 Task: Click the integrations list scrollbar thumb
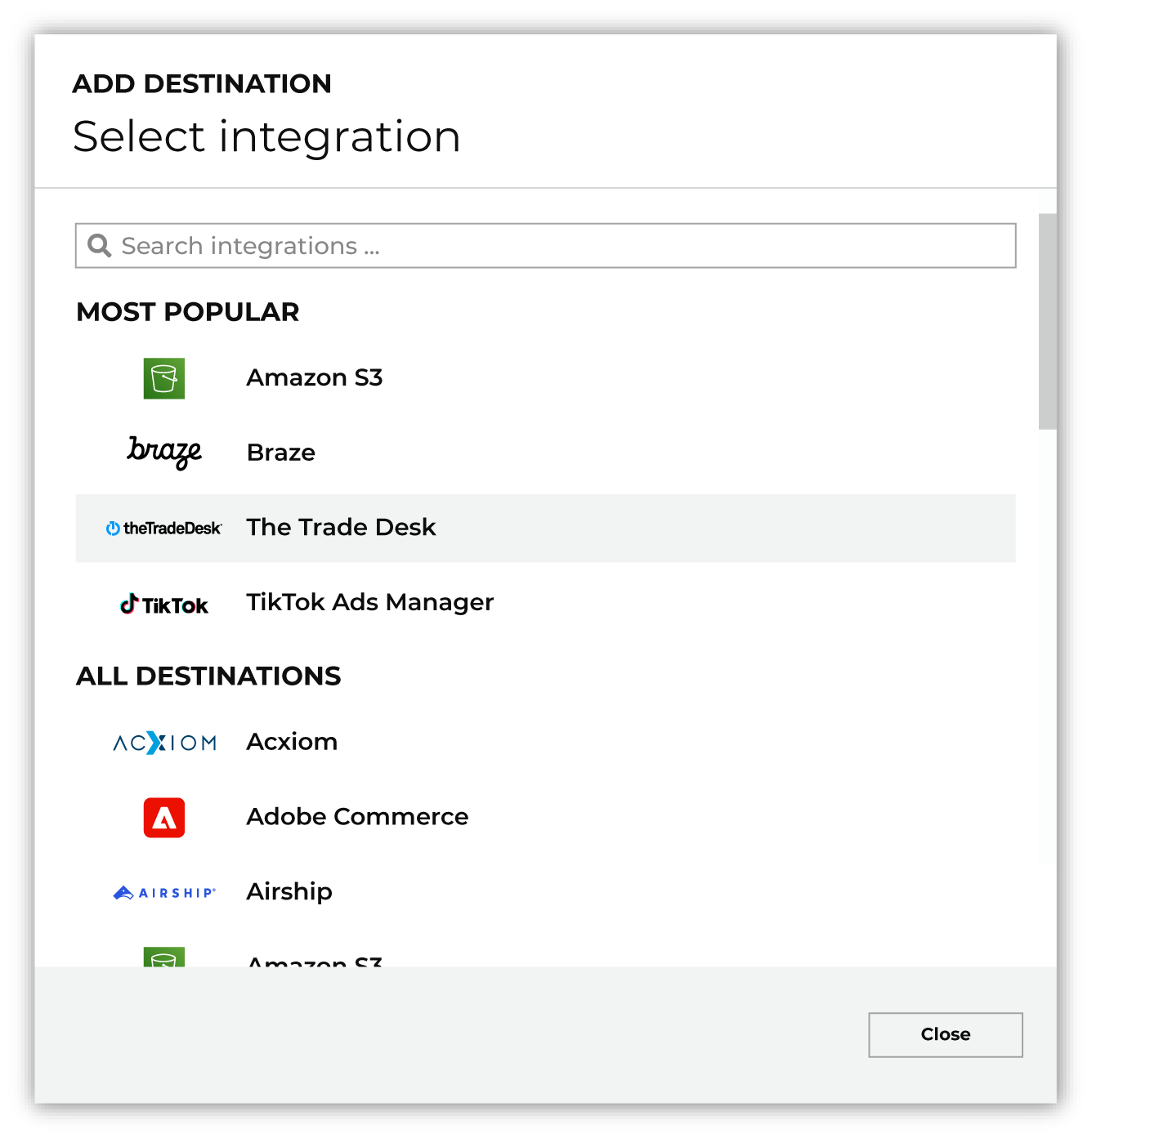(x=1047, y=321)
